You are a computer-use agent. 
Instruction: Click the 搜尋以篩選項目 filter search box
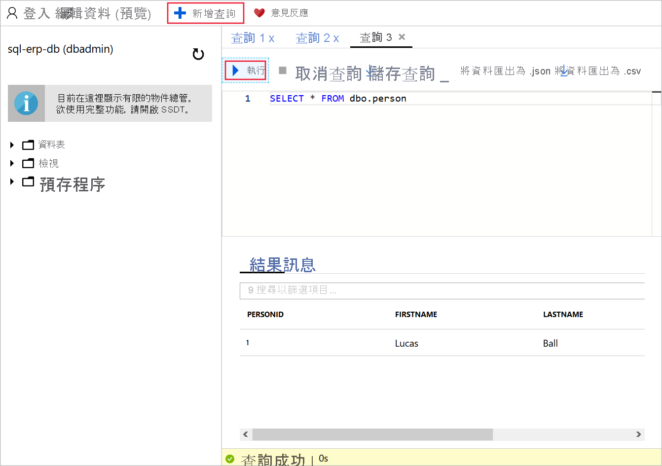point(442,290)
